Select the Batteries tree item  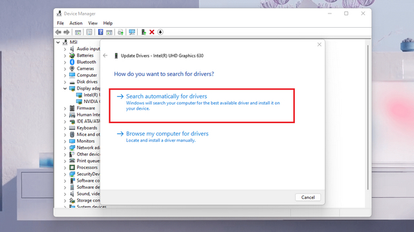tap(85, 55)
